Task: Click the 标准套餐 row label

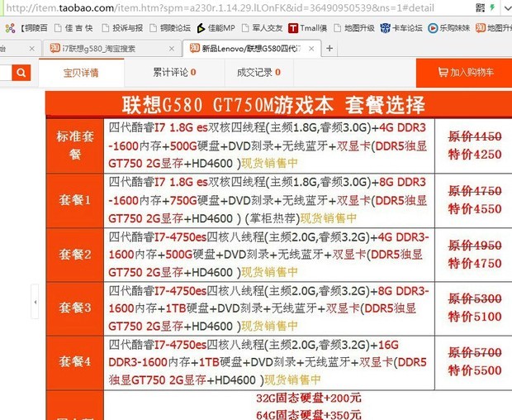Action: click(x=75, y=146)
